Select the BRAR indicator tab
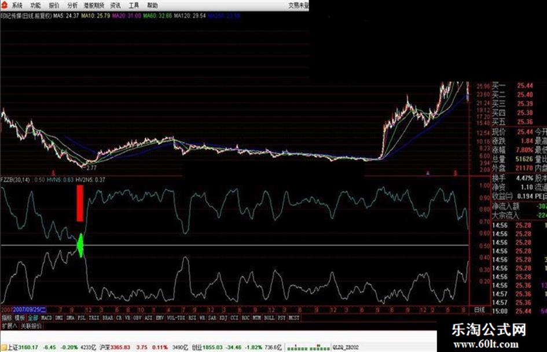 (108, 318)
